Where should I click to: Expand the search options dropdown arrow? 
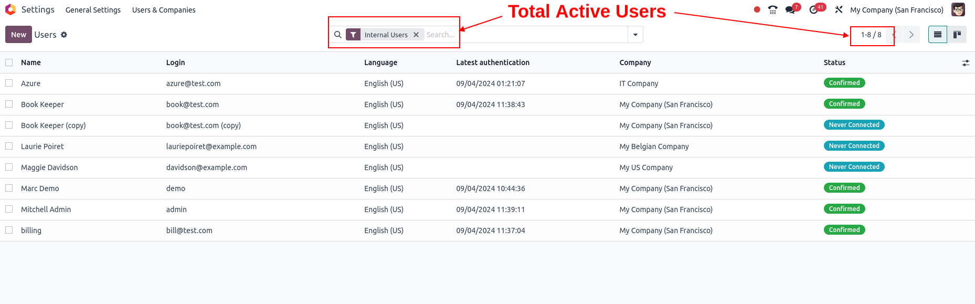pos(635,35)
